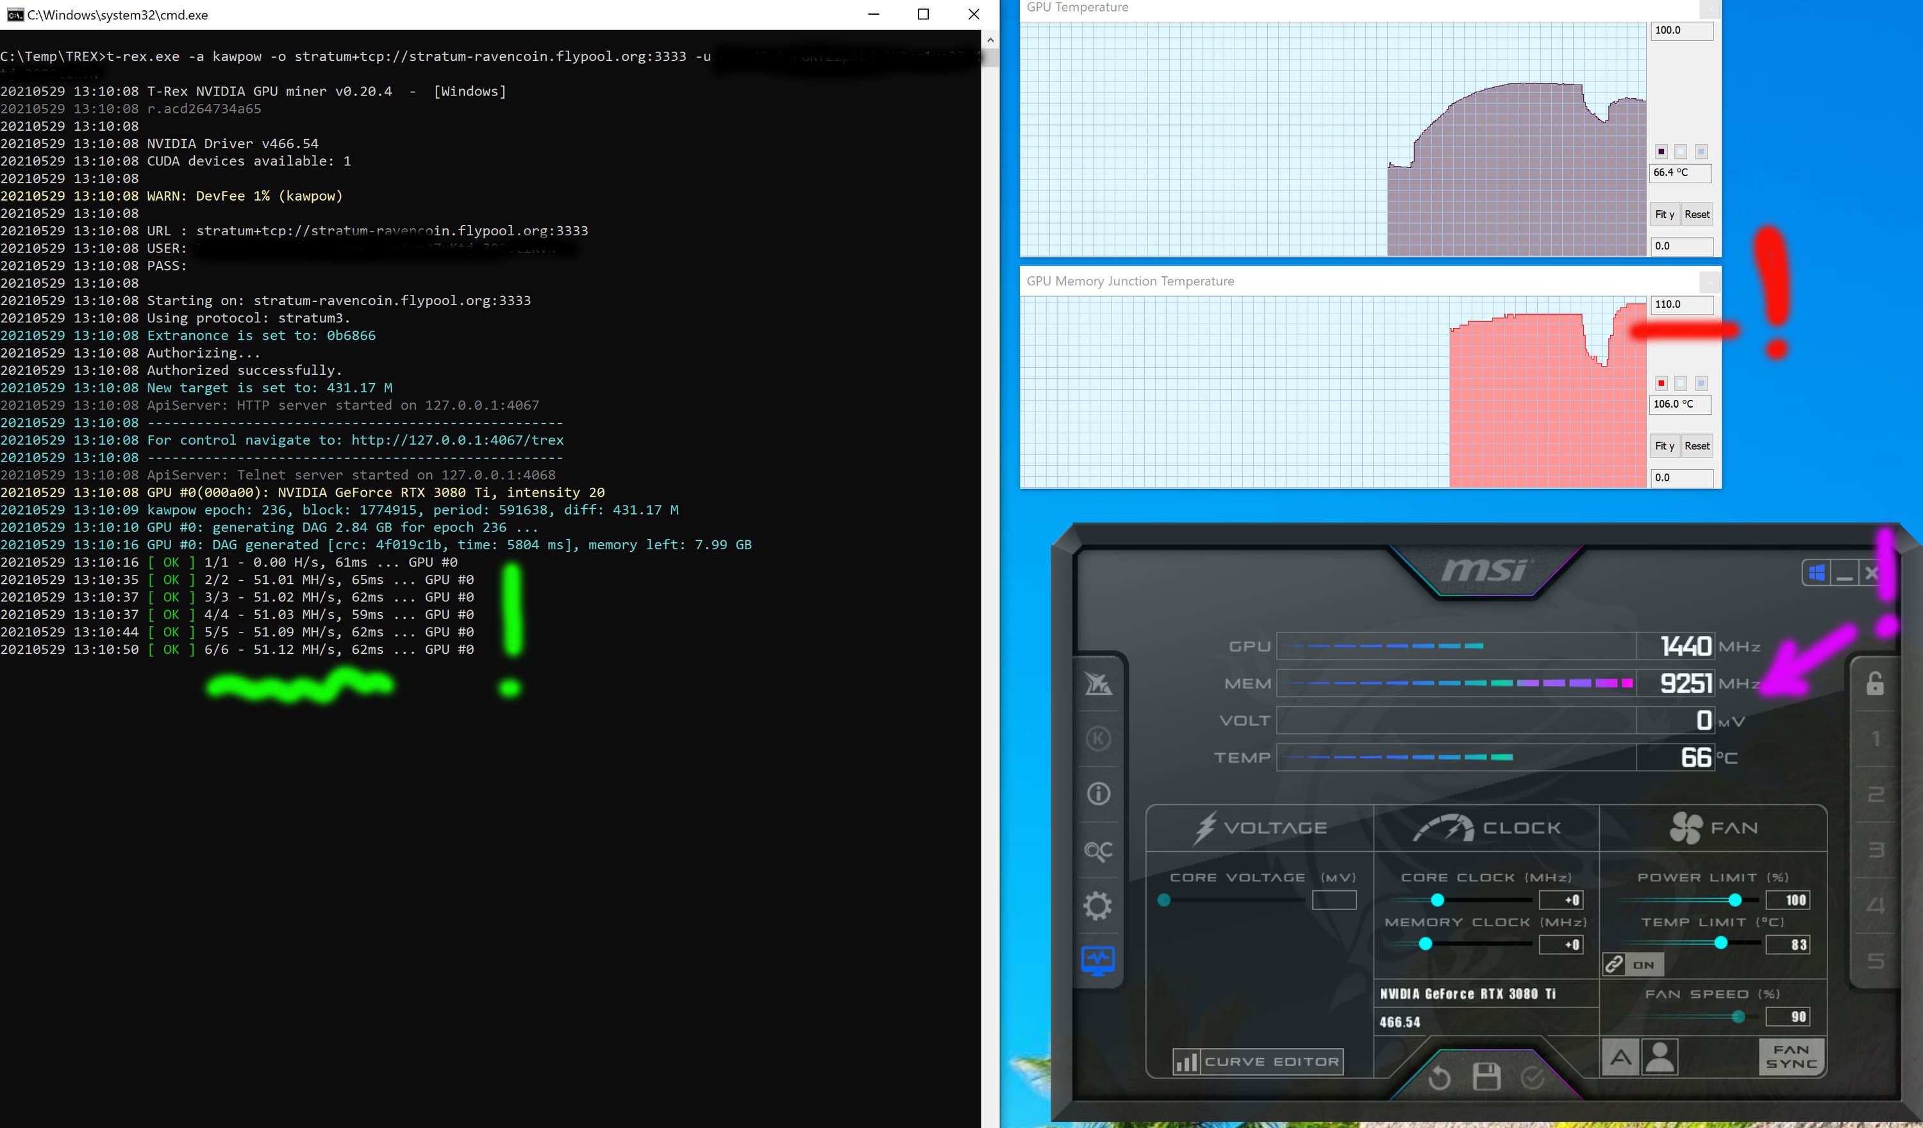Toggle the profile lock padlock icon
1923x1128 pixels.
click(1875, 683)
